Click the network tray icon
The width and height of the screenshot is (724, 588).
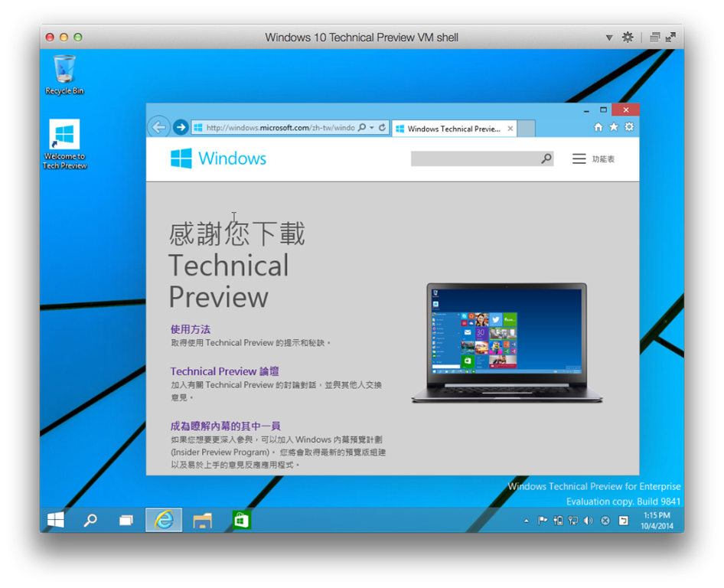573,521
